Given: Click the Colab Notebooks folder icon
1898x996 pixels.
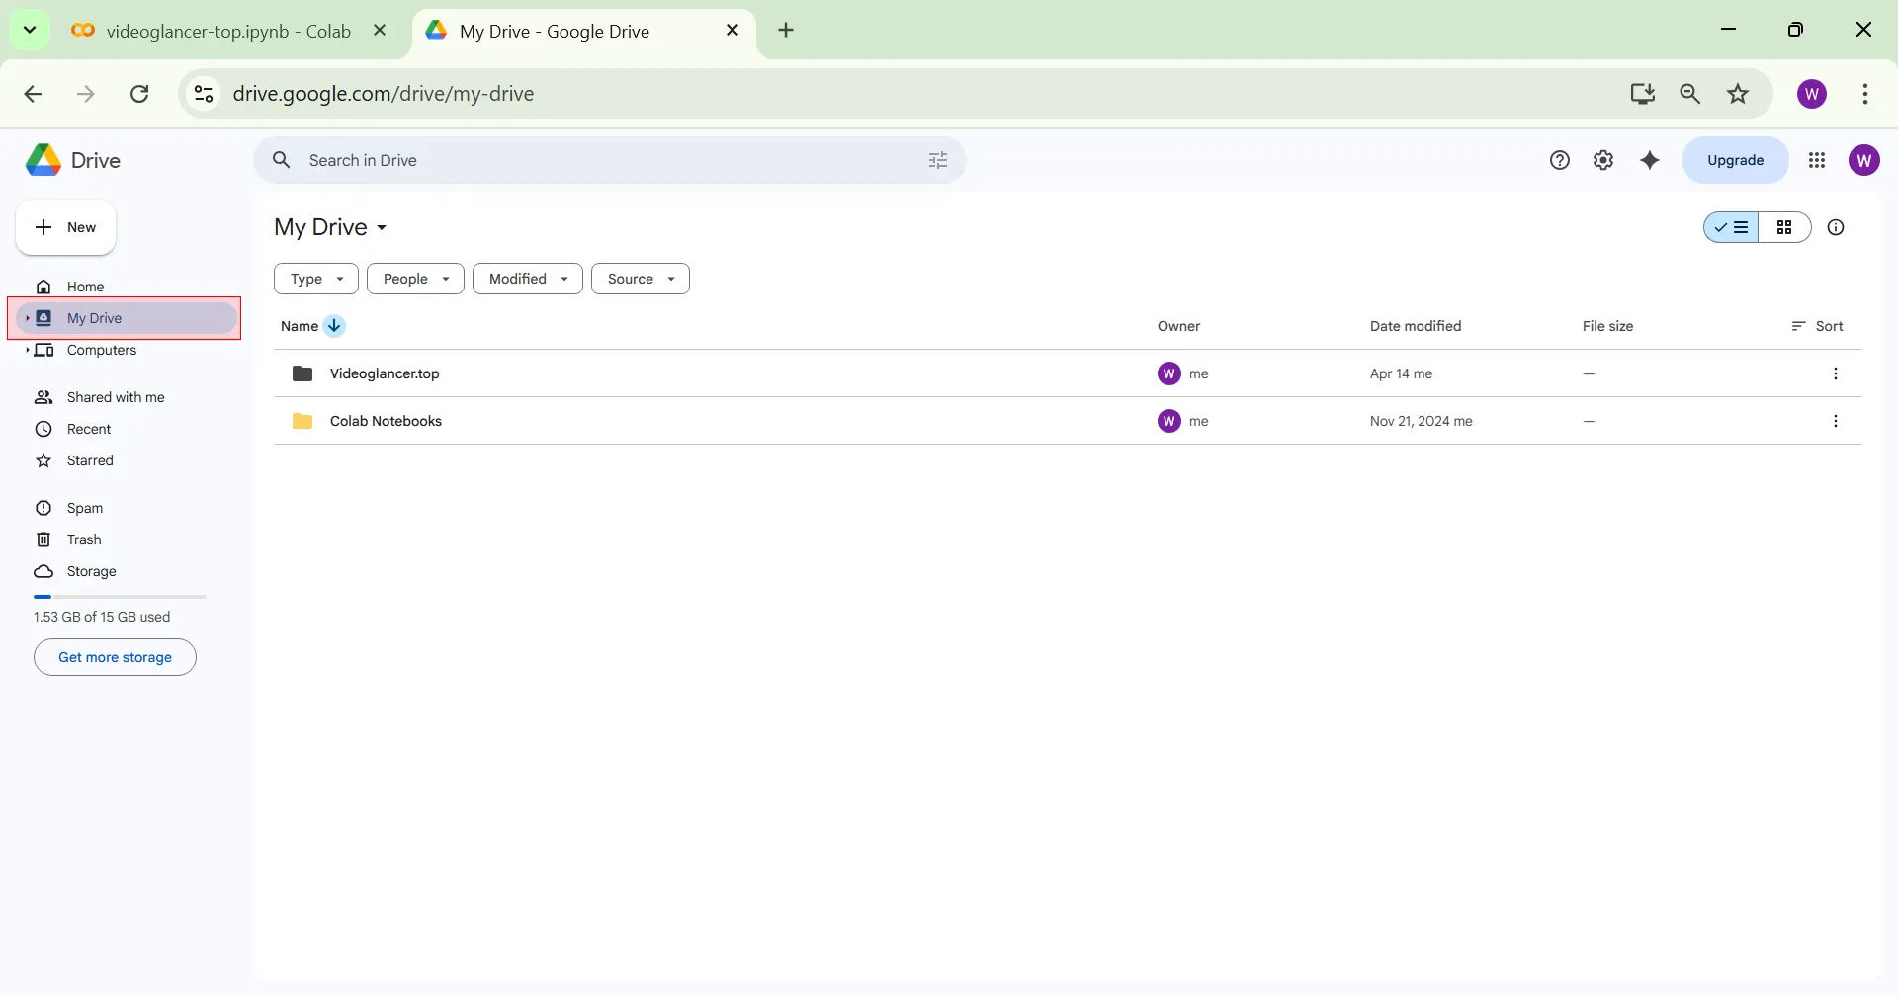Looking at the screenshot, I should pyautogui.click(x=302, y=421).
